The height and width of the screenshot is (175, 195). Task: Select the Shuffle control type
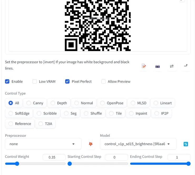(x=93, y=113)
